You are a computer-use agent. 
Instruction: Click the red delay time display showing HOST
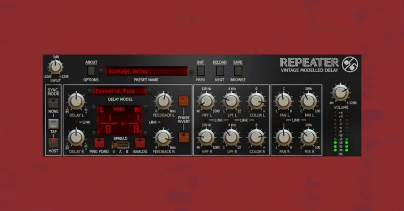coord(119,120)
